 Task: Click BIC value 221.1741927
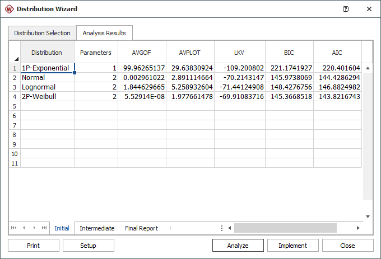289,68
